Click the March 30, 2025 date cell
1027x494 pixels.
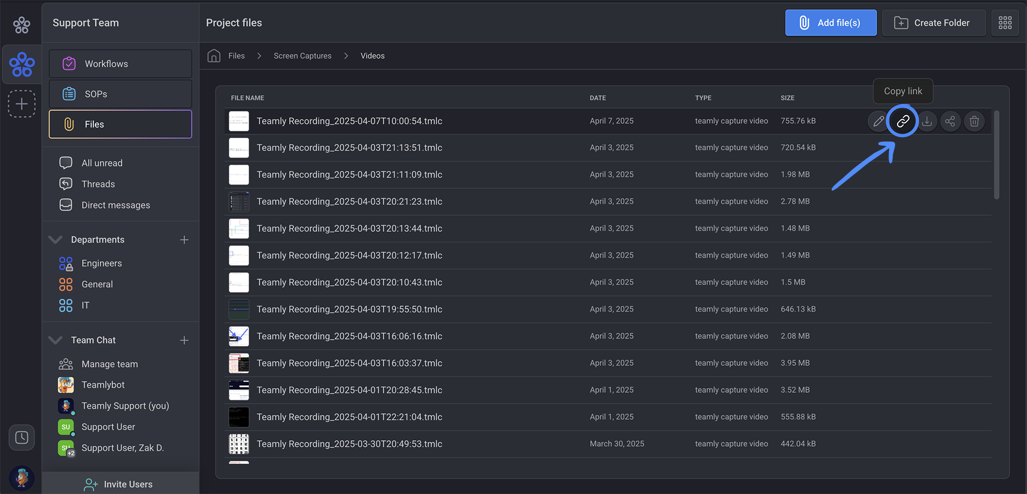coord(617,443)
